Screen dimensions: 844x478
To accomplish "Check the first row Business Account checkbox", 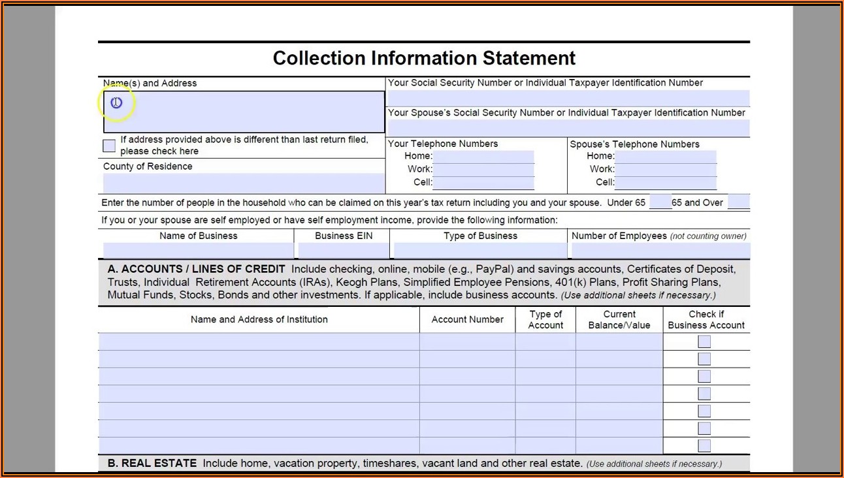I will (x=704, y=342).
